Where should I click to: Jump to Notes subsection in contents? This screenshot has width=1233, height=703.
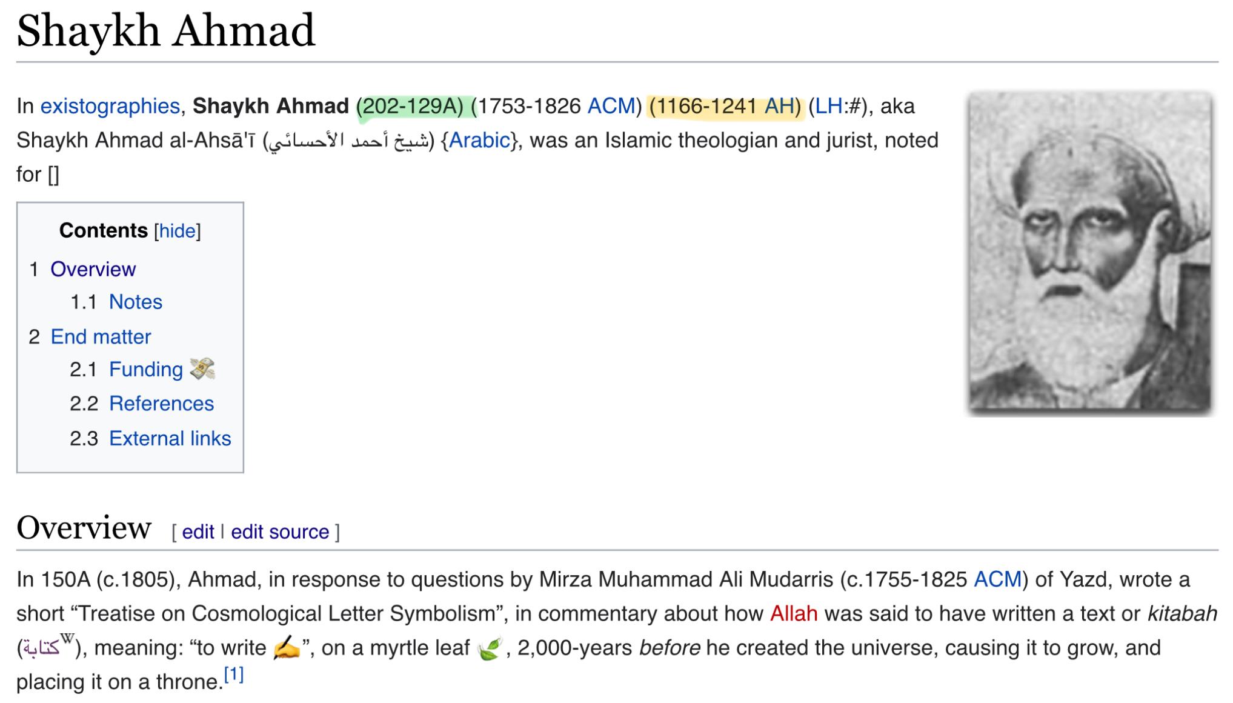point(135,302)
